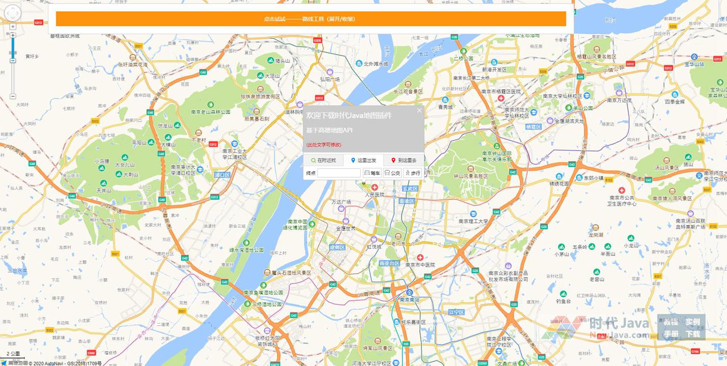Choose 公交 bus route button

392,173
